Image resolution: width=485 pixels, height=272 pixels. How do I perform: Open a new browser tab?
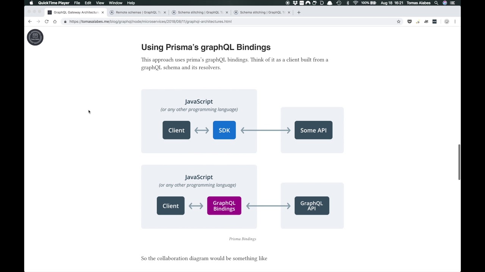[x=299, y=12]
